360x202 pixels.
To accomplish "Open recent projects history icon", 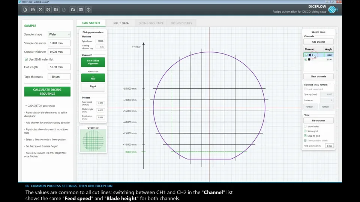I will point(40,10).
